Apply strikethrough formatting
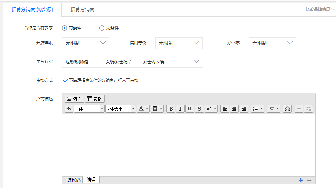 click(x=199, y=109)
